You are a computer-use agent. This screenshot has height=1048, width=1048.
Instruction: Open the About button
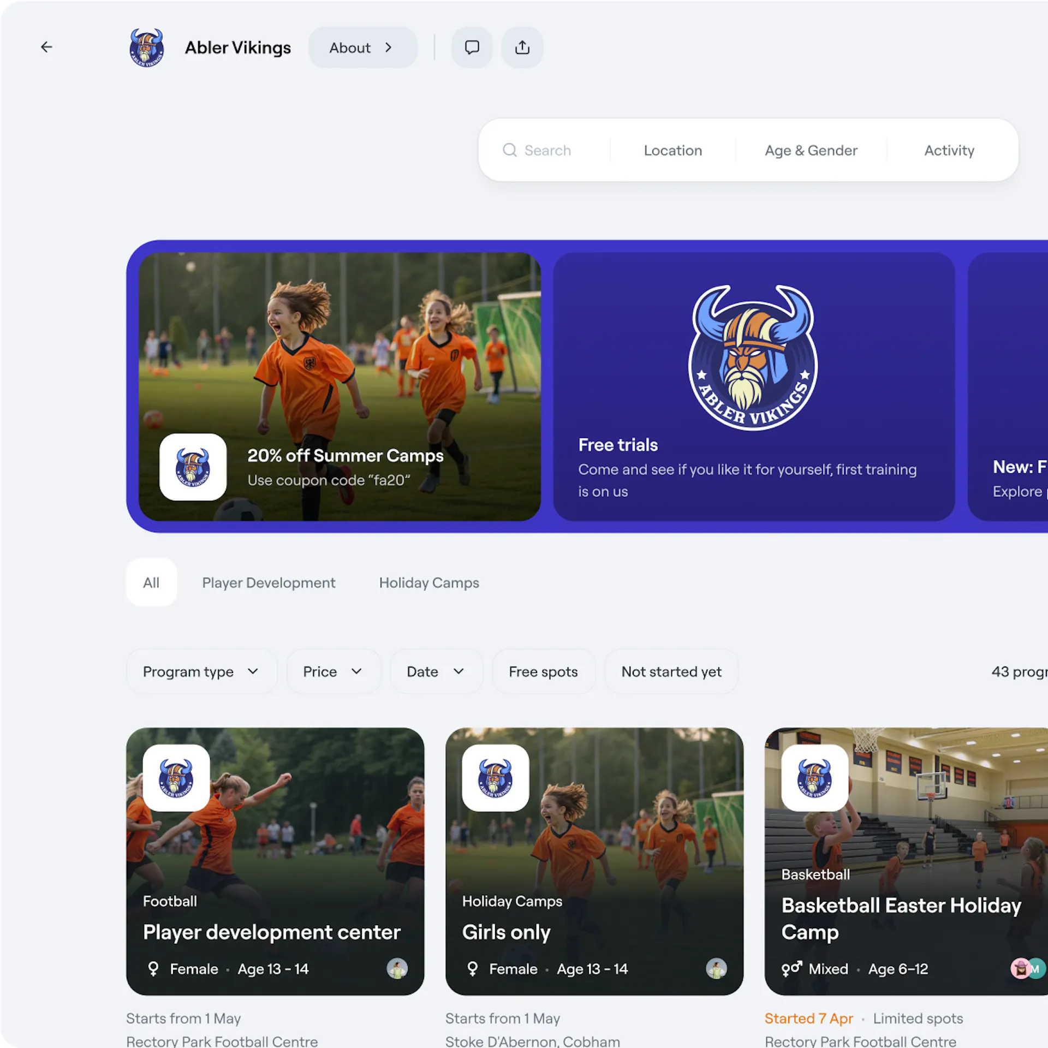[x=362, y=47]
